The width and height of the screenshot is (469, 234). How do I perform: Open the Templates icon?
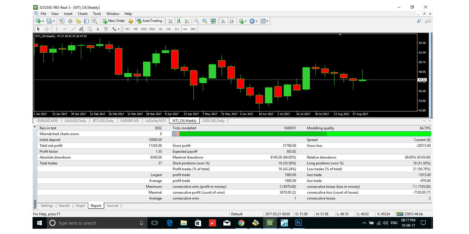263,21
